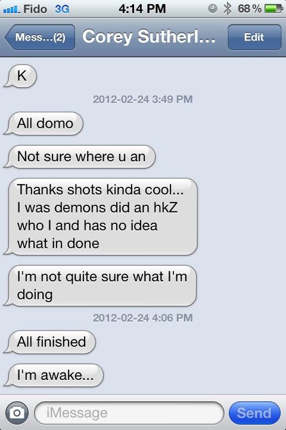
Task: Tap the 3:49 PM timestamp label
Action: point(172,99)
